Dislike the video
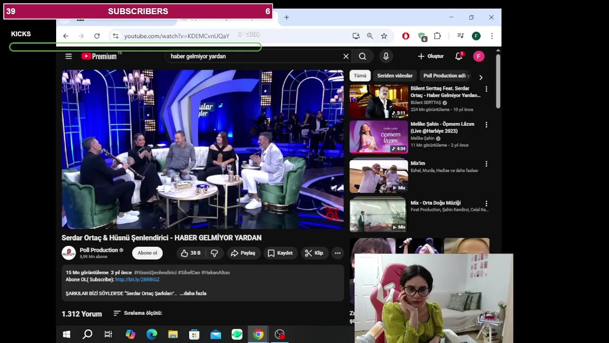 tap(215, 253)
